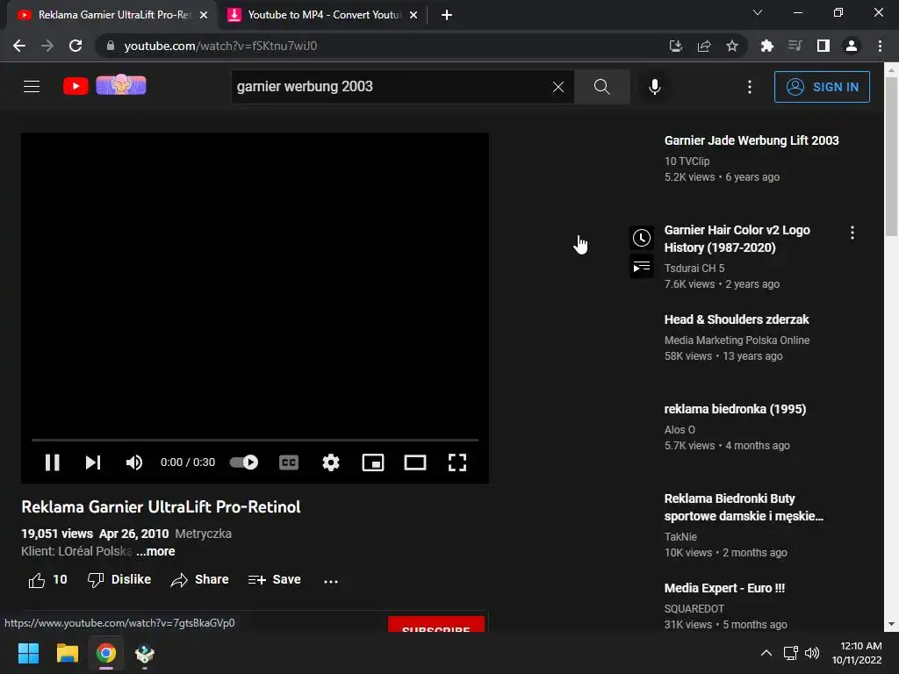Enter full screen mode
This screenshot has height=674, width=899.
click(x=457, y=462)
